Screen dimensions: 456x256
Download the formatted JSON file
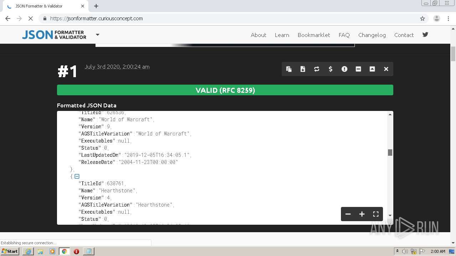[303, 69]
